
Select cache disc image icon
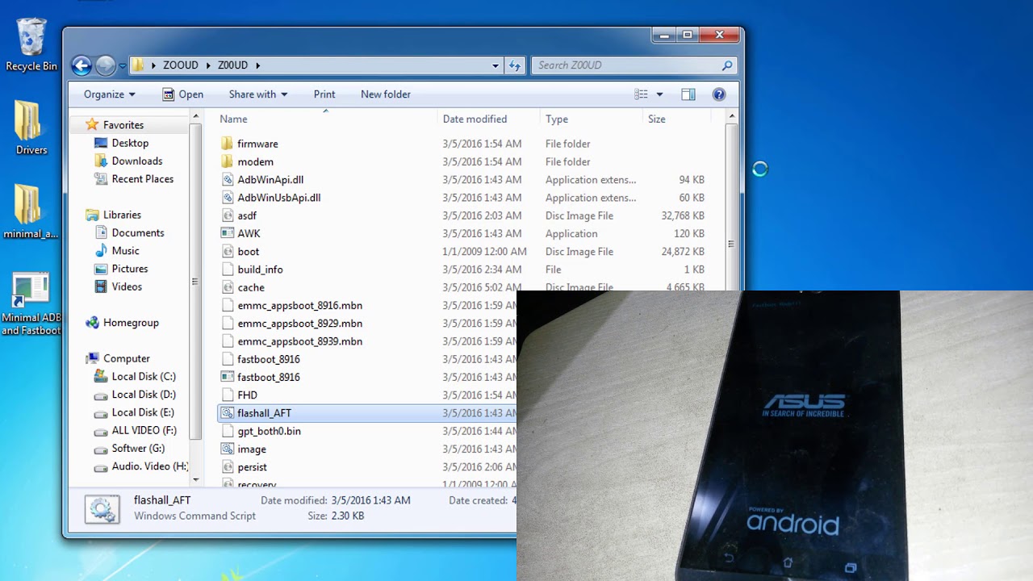point(228,287)
